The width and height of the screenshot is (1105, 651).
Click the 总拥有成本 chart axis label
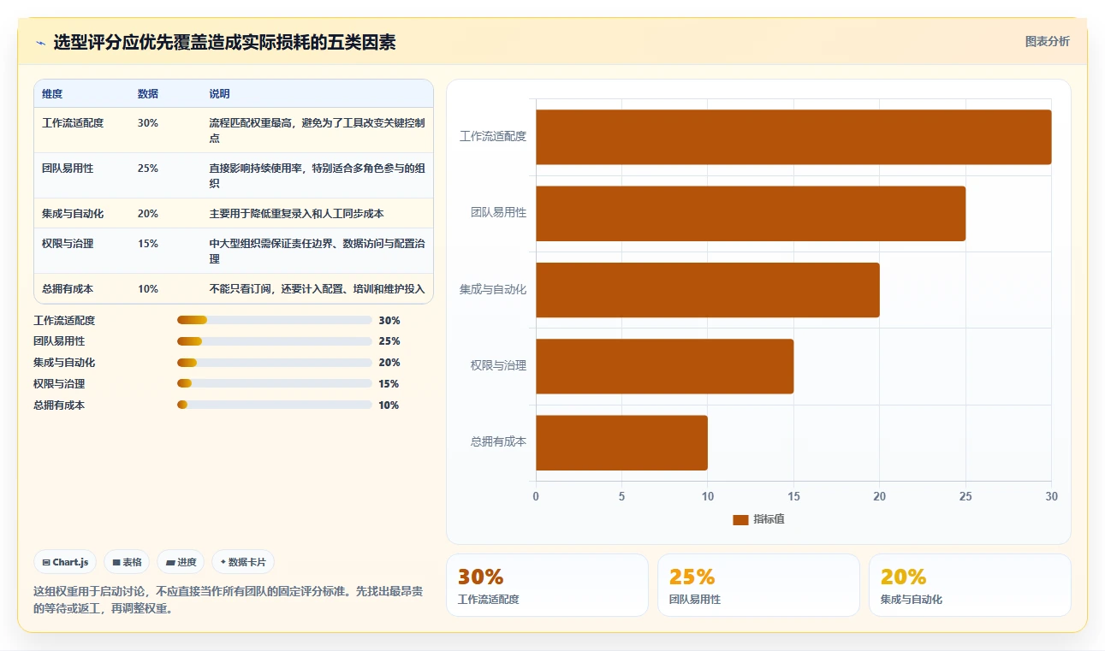tap(498, 442)
